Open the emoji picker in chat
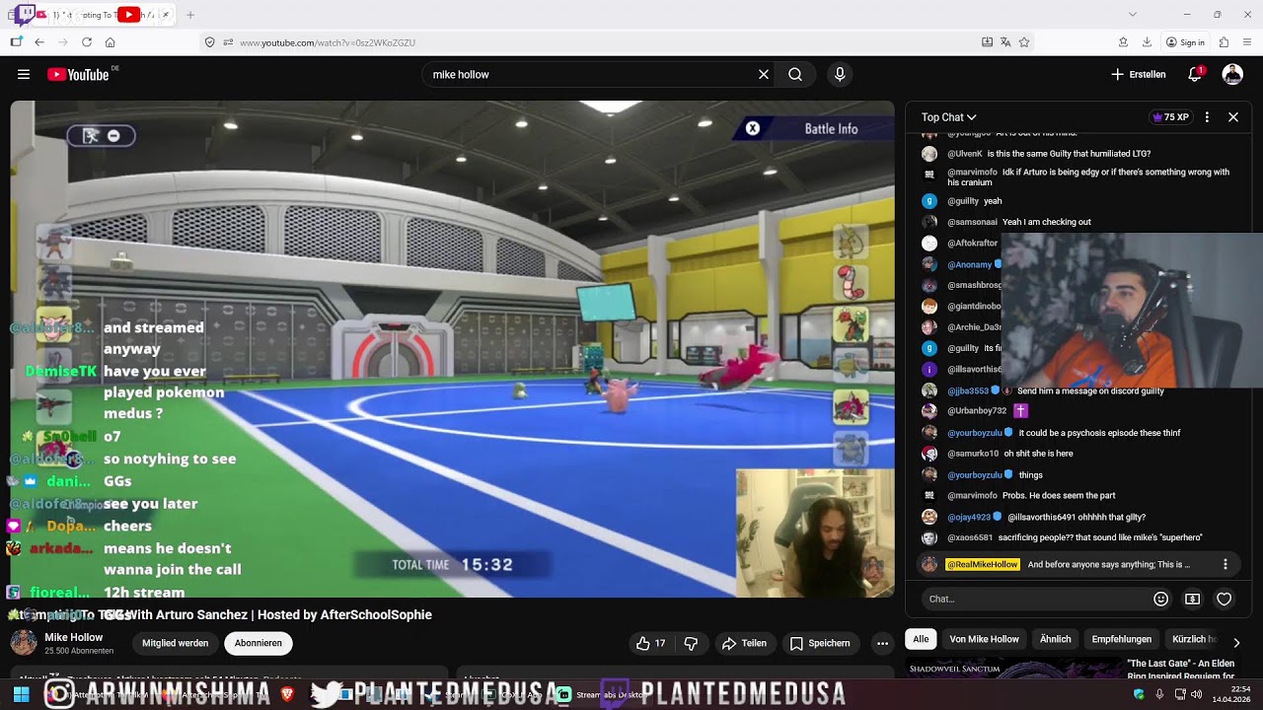This screenshot has height=710, width=1263. (x=1161, y=599)
